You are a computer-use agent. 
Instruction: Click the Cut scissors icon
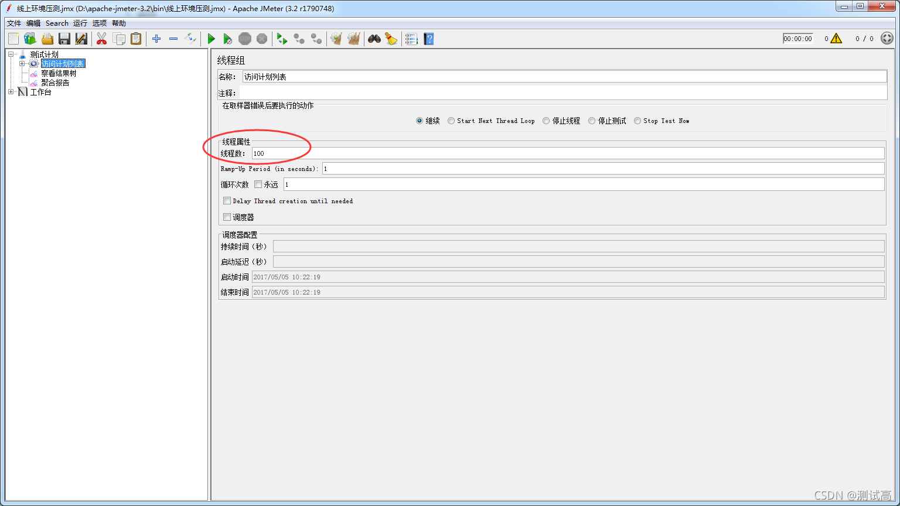(x=102, y=39)
